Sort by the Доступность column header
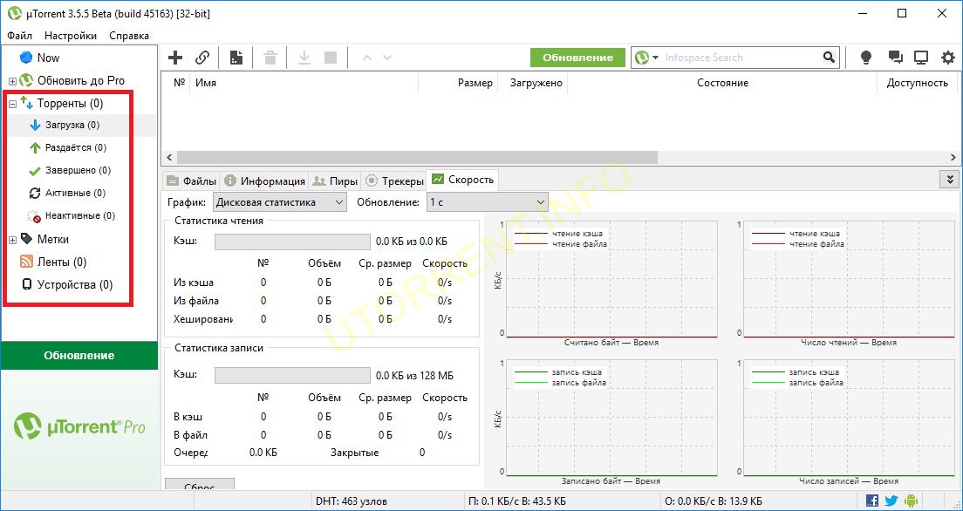The height and width of the screenshot is (511, 963). [918, 83]
